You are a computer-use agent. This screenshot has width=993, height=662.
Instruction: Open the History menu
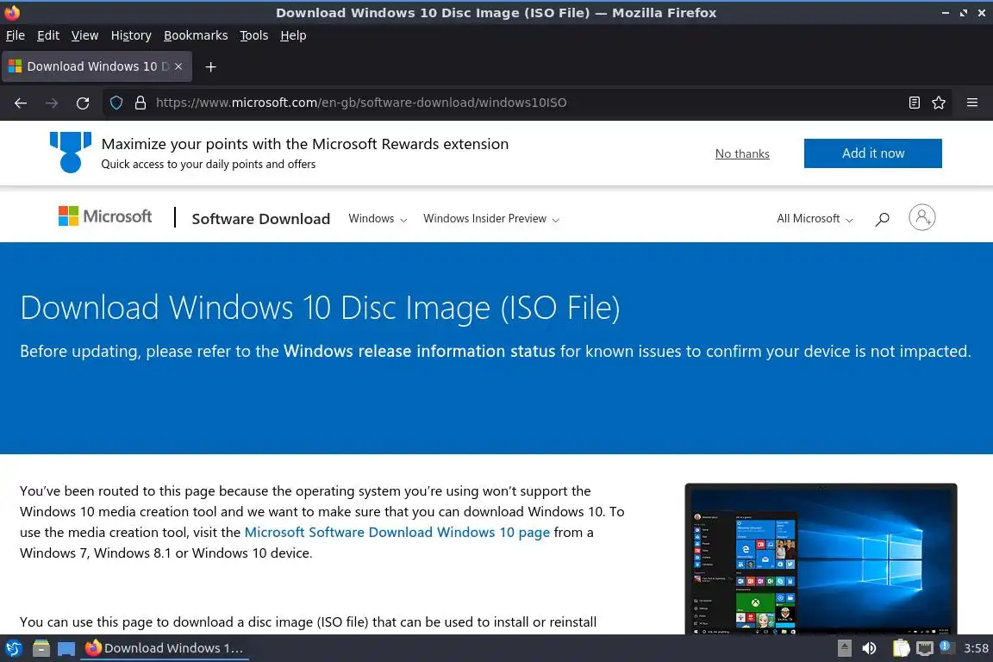click(131, 35)
